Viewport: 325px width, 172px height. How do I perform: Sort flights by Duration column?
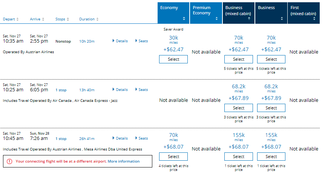(89, 19)
